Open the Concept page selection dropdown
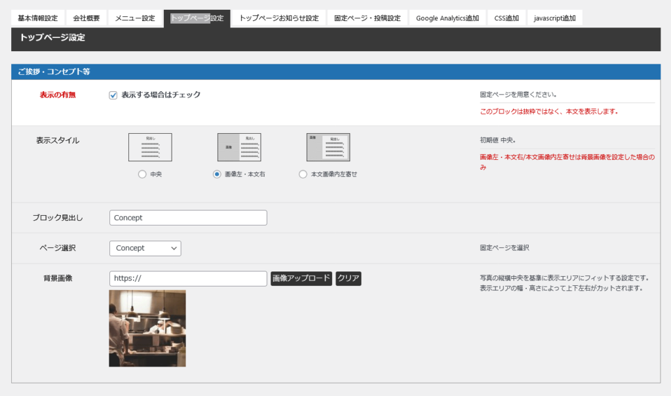Viewport: 671px width, 396px height. point(145,248)
